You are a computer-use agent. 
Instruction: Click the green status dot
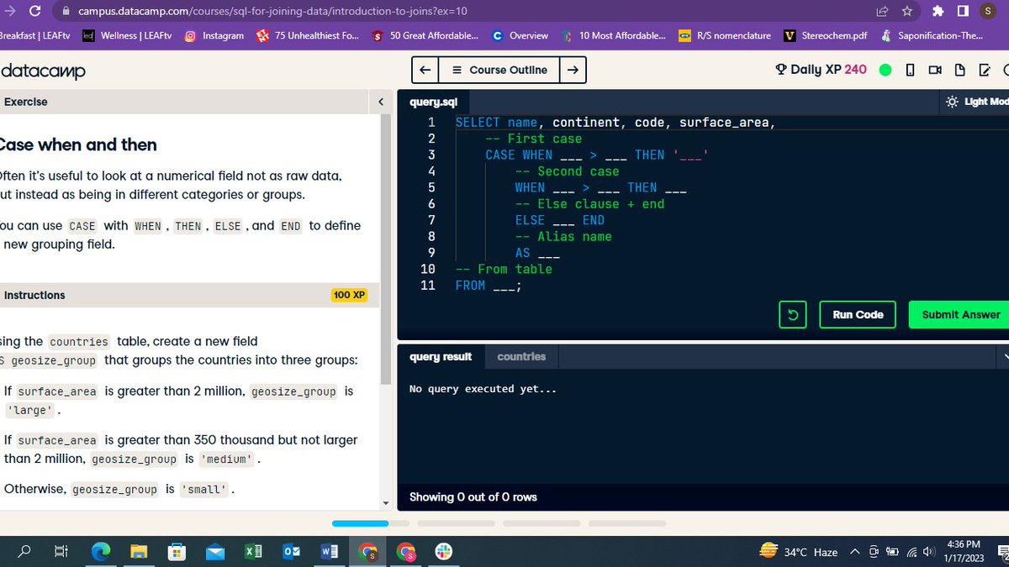(x=885, y=70)
